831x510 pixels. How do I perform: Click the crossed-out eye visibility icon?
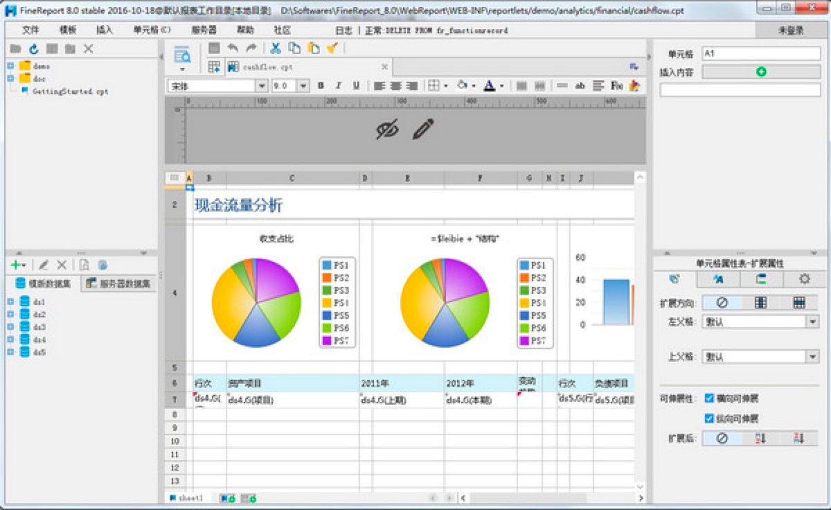(387, 129)
